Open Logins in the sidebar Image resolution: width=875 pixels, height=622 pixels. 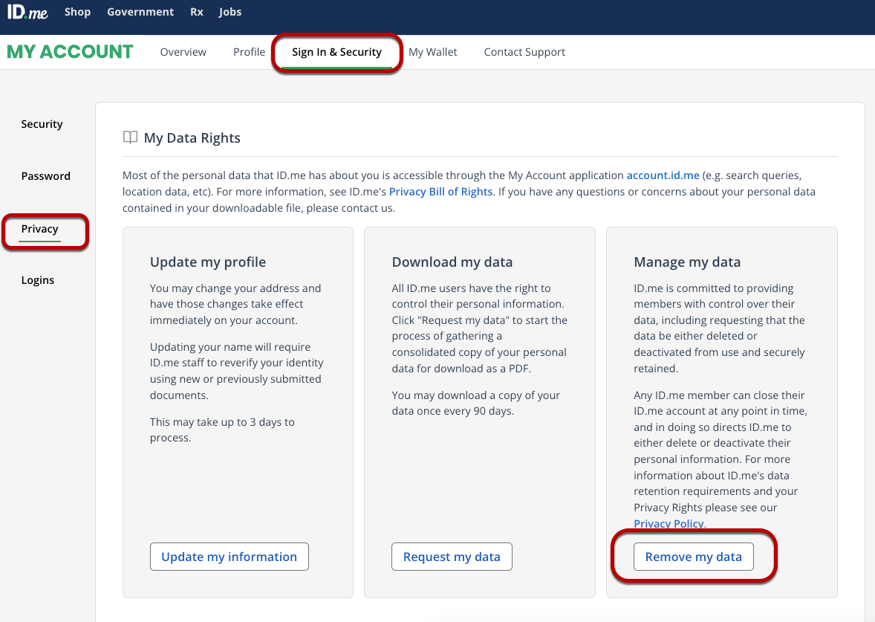coord(37,280)
